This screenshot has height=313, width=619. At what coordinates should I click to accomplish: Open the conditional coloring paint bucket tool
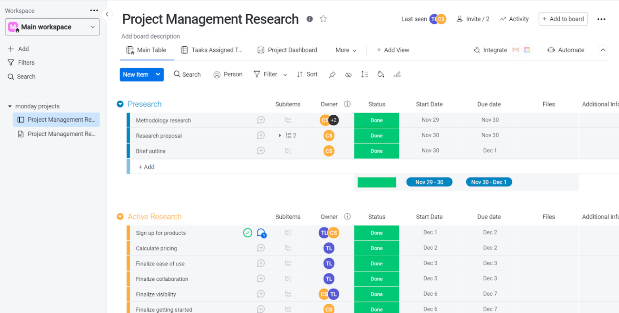(x=381, y=74)
